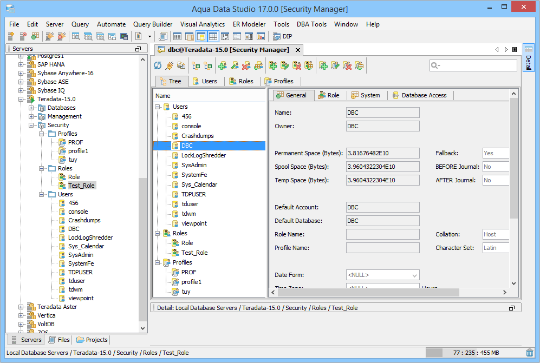Screen dimensions: 540x363
Task: Click the Register Server toolbar icon
Action: 11,36
